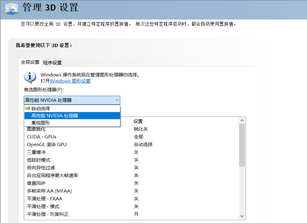Click the preferred processor dropdown arrow
Screen dimensions: 307x223
(x=117, y=100)
